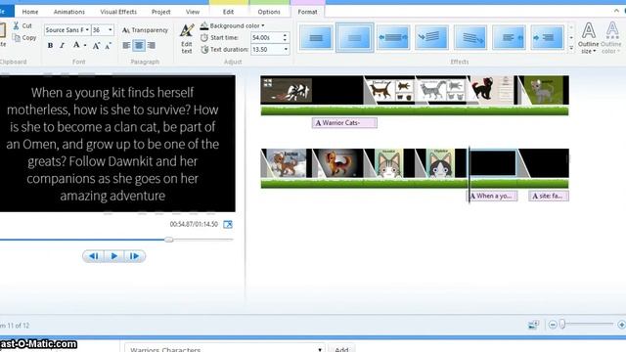The height and width of the screenshot is (352, 626).
Task: Select the 'When a yo...' caption
Action: tap(493, 196)
